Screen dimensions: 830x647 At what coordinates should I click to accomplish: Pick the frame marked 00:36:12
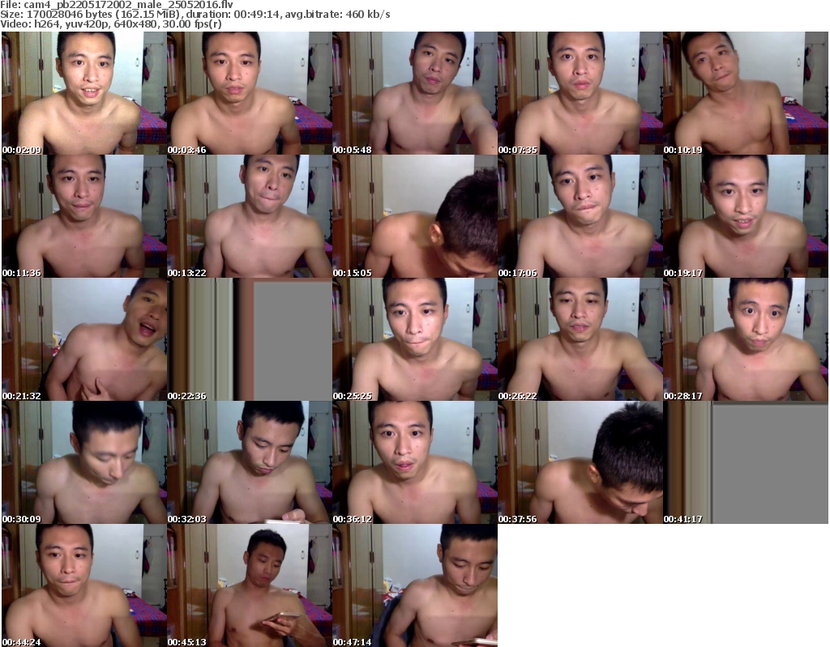pyautogui.click(x=415, y=463)
